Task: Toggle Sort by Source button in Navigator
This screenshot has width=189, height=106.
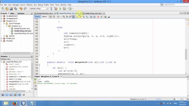Action: pos(24,95)
